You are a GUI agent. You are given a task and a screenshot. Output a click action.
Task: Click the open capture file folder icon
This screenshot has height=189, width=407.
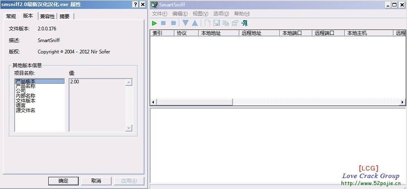click(174, 23)
